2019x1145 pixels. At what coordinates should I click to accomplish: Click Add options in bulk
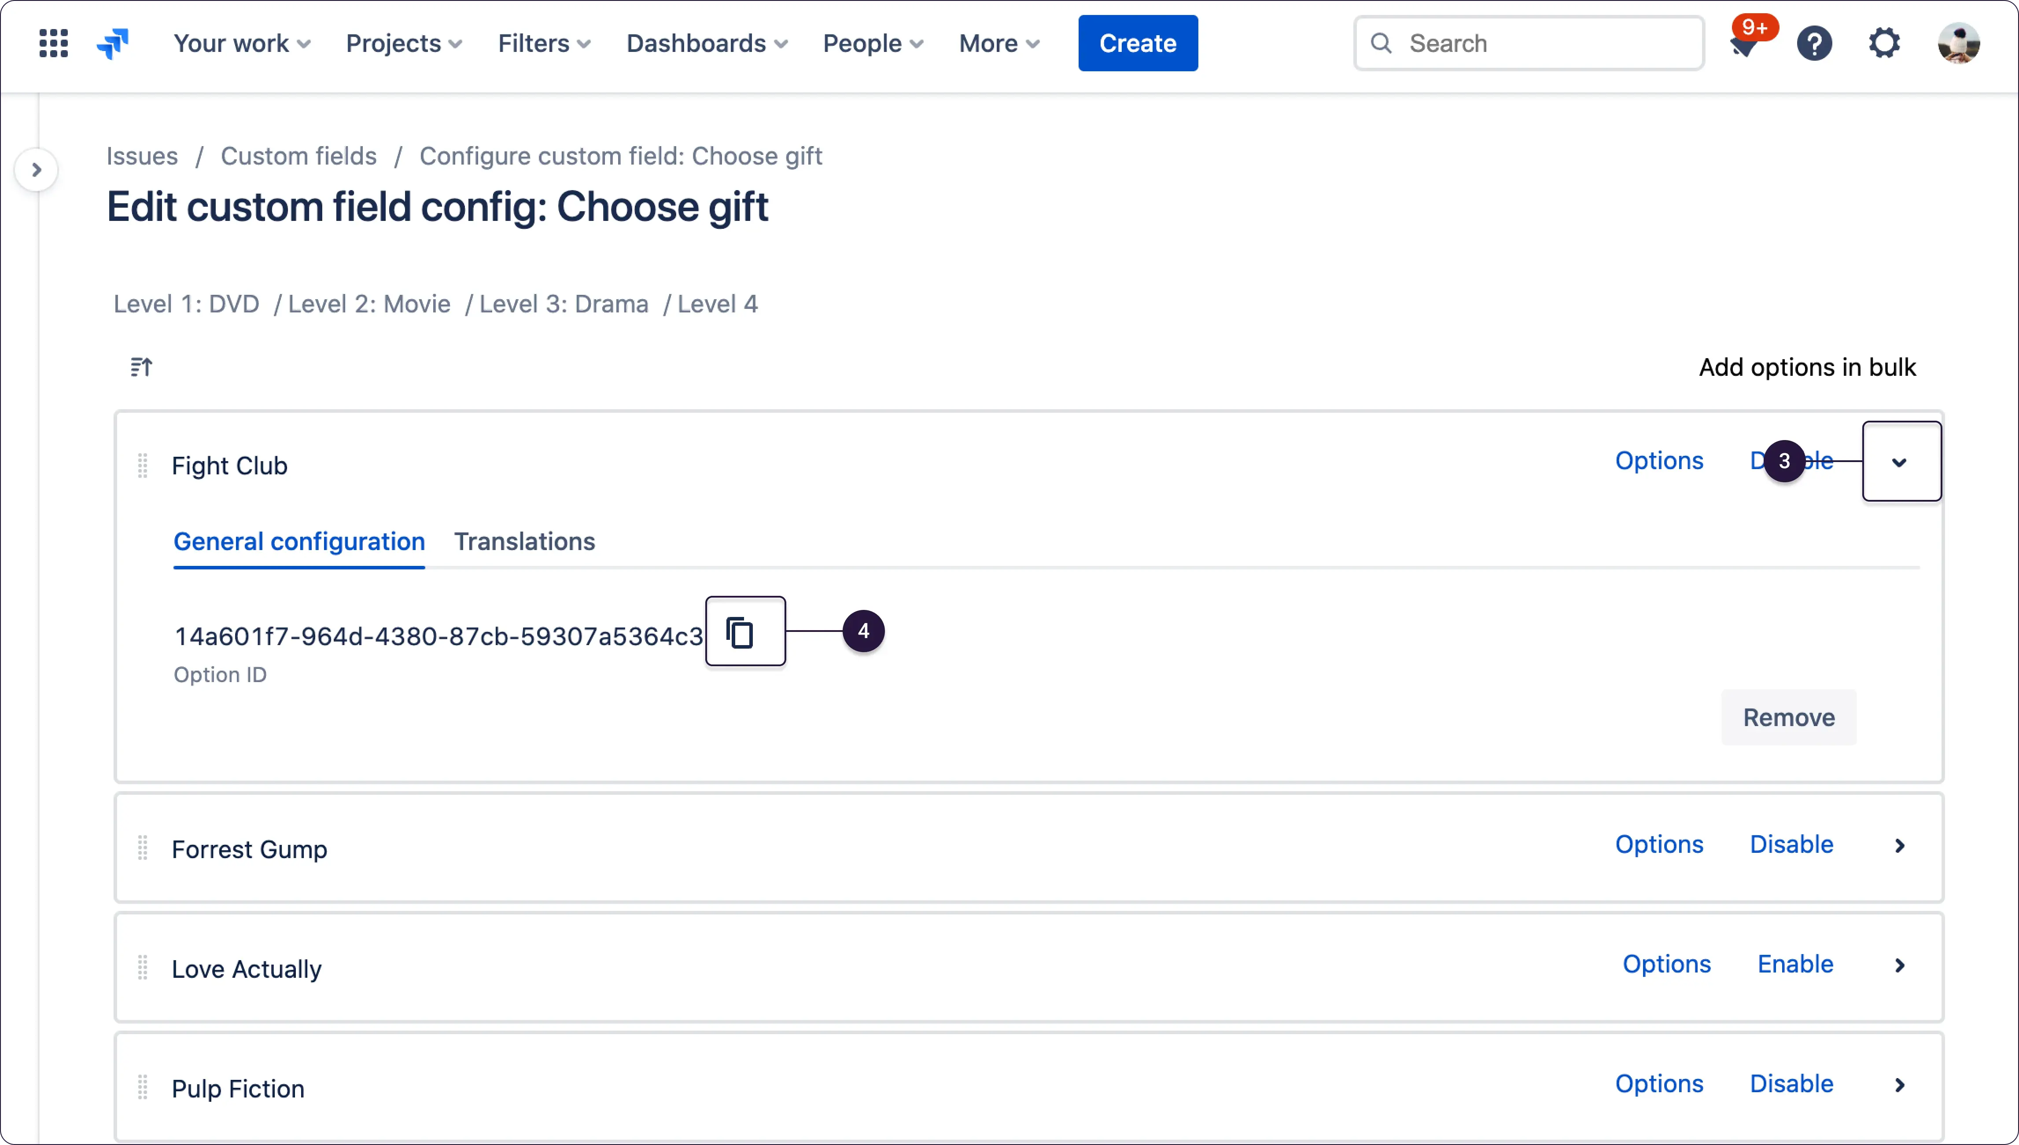click(x=1807, y=367)
